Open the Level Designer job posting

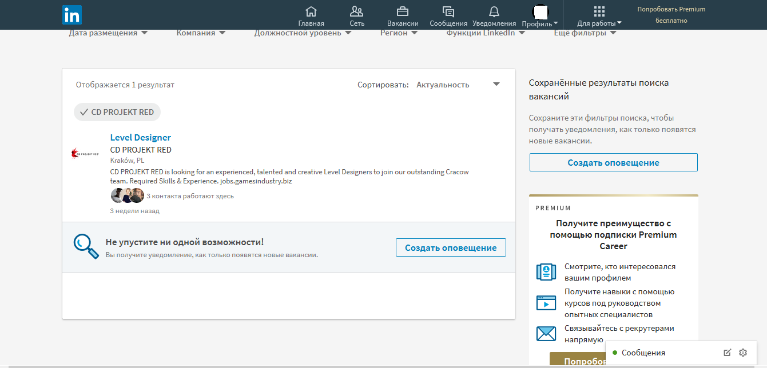[x=141, y=137]
